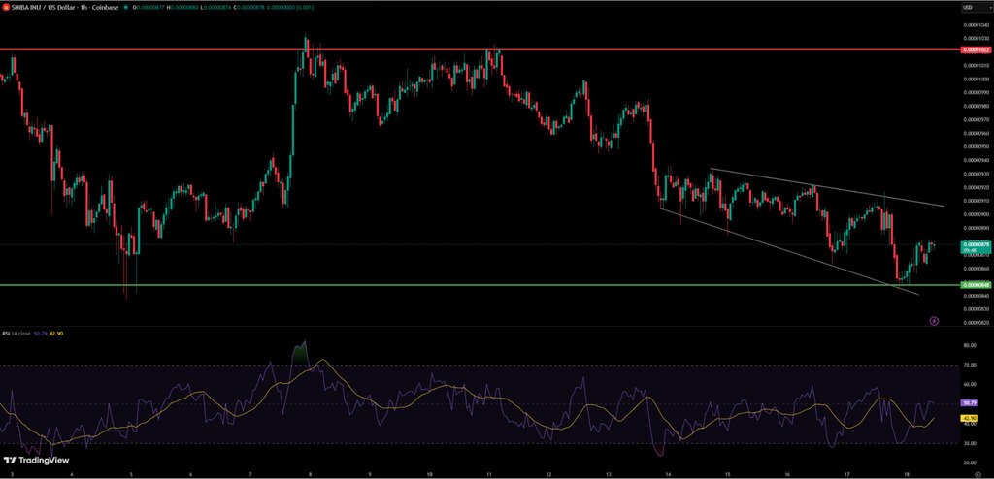Click the SHIBA INU symbol logo icon

pyautogui.click(x=5, y=8)
